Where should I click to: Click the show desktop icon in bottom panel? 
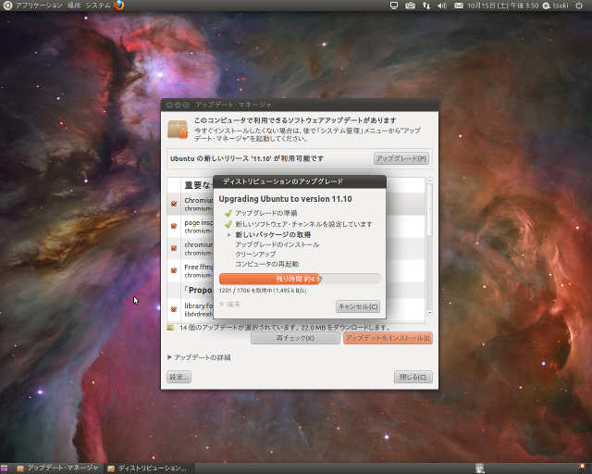4,468
